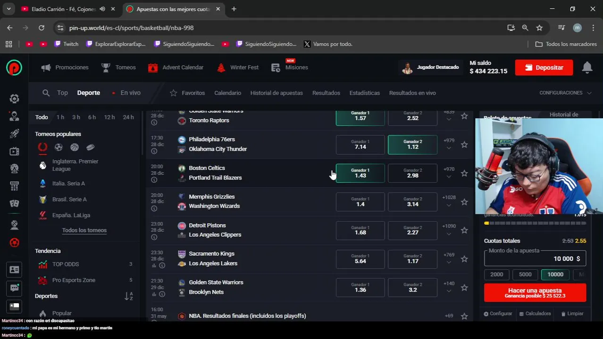Screen dimensions: 603x339
Task: Click the Pin-Up logo icon
Action: (x=14, y=67)
